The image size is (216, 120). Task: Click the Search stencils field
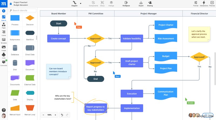point(22,10)
